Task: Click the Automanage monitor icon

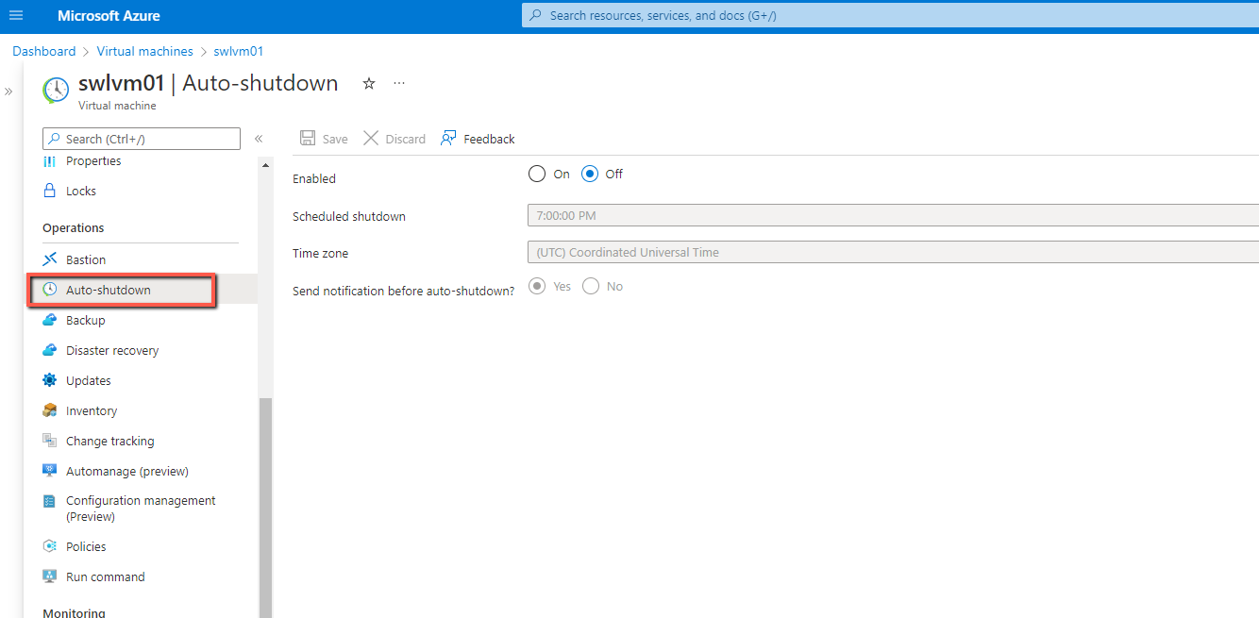Action: 50,471
